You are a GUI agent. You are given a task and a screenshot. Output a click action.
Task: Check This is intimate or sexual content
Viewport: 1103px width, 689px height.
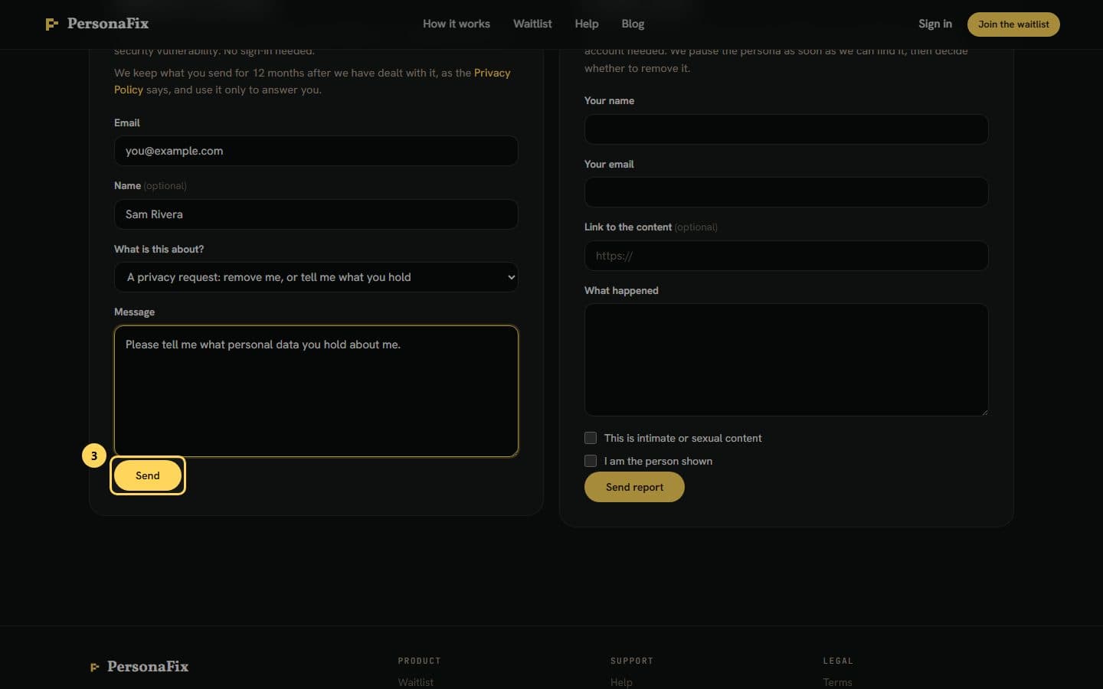point(591,438)
